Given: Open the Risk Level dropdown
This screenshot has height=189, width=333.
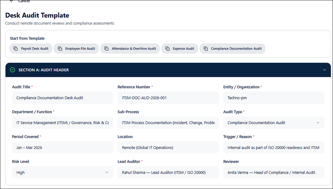Looking at the screenshot, I should [63, 172].
